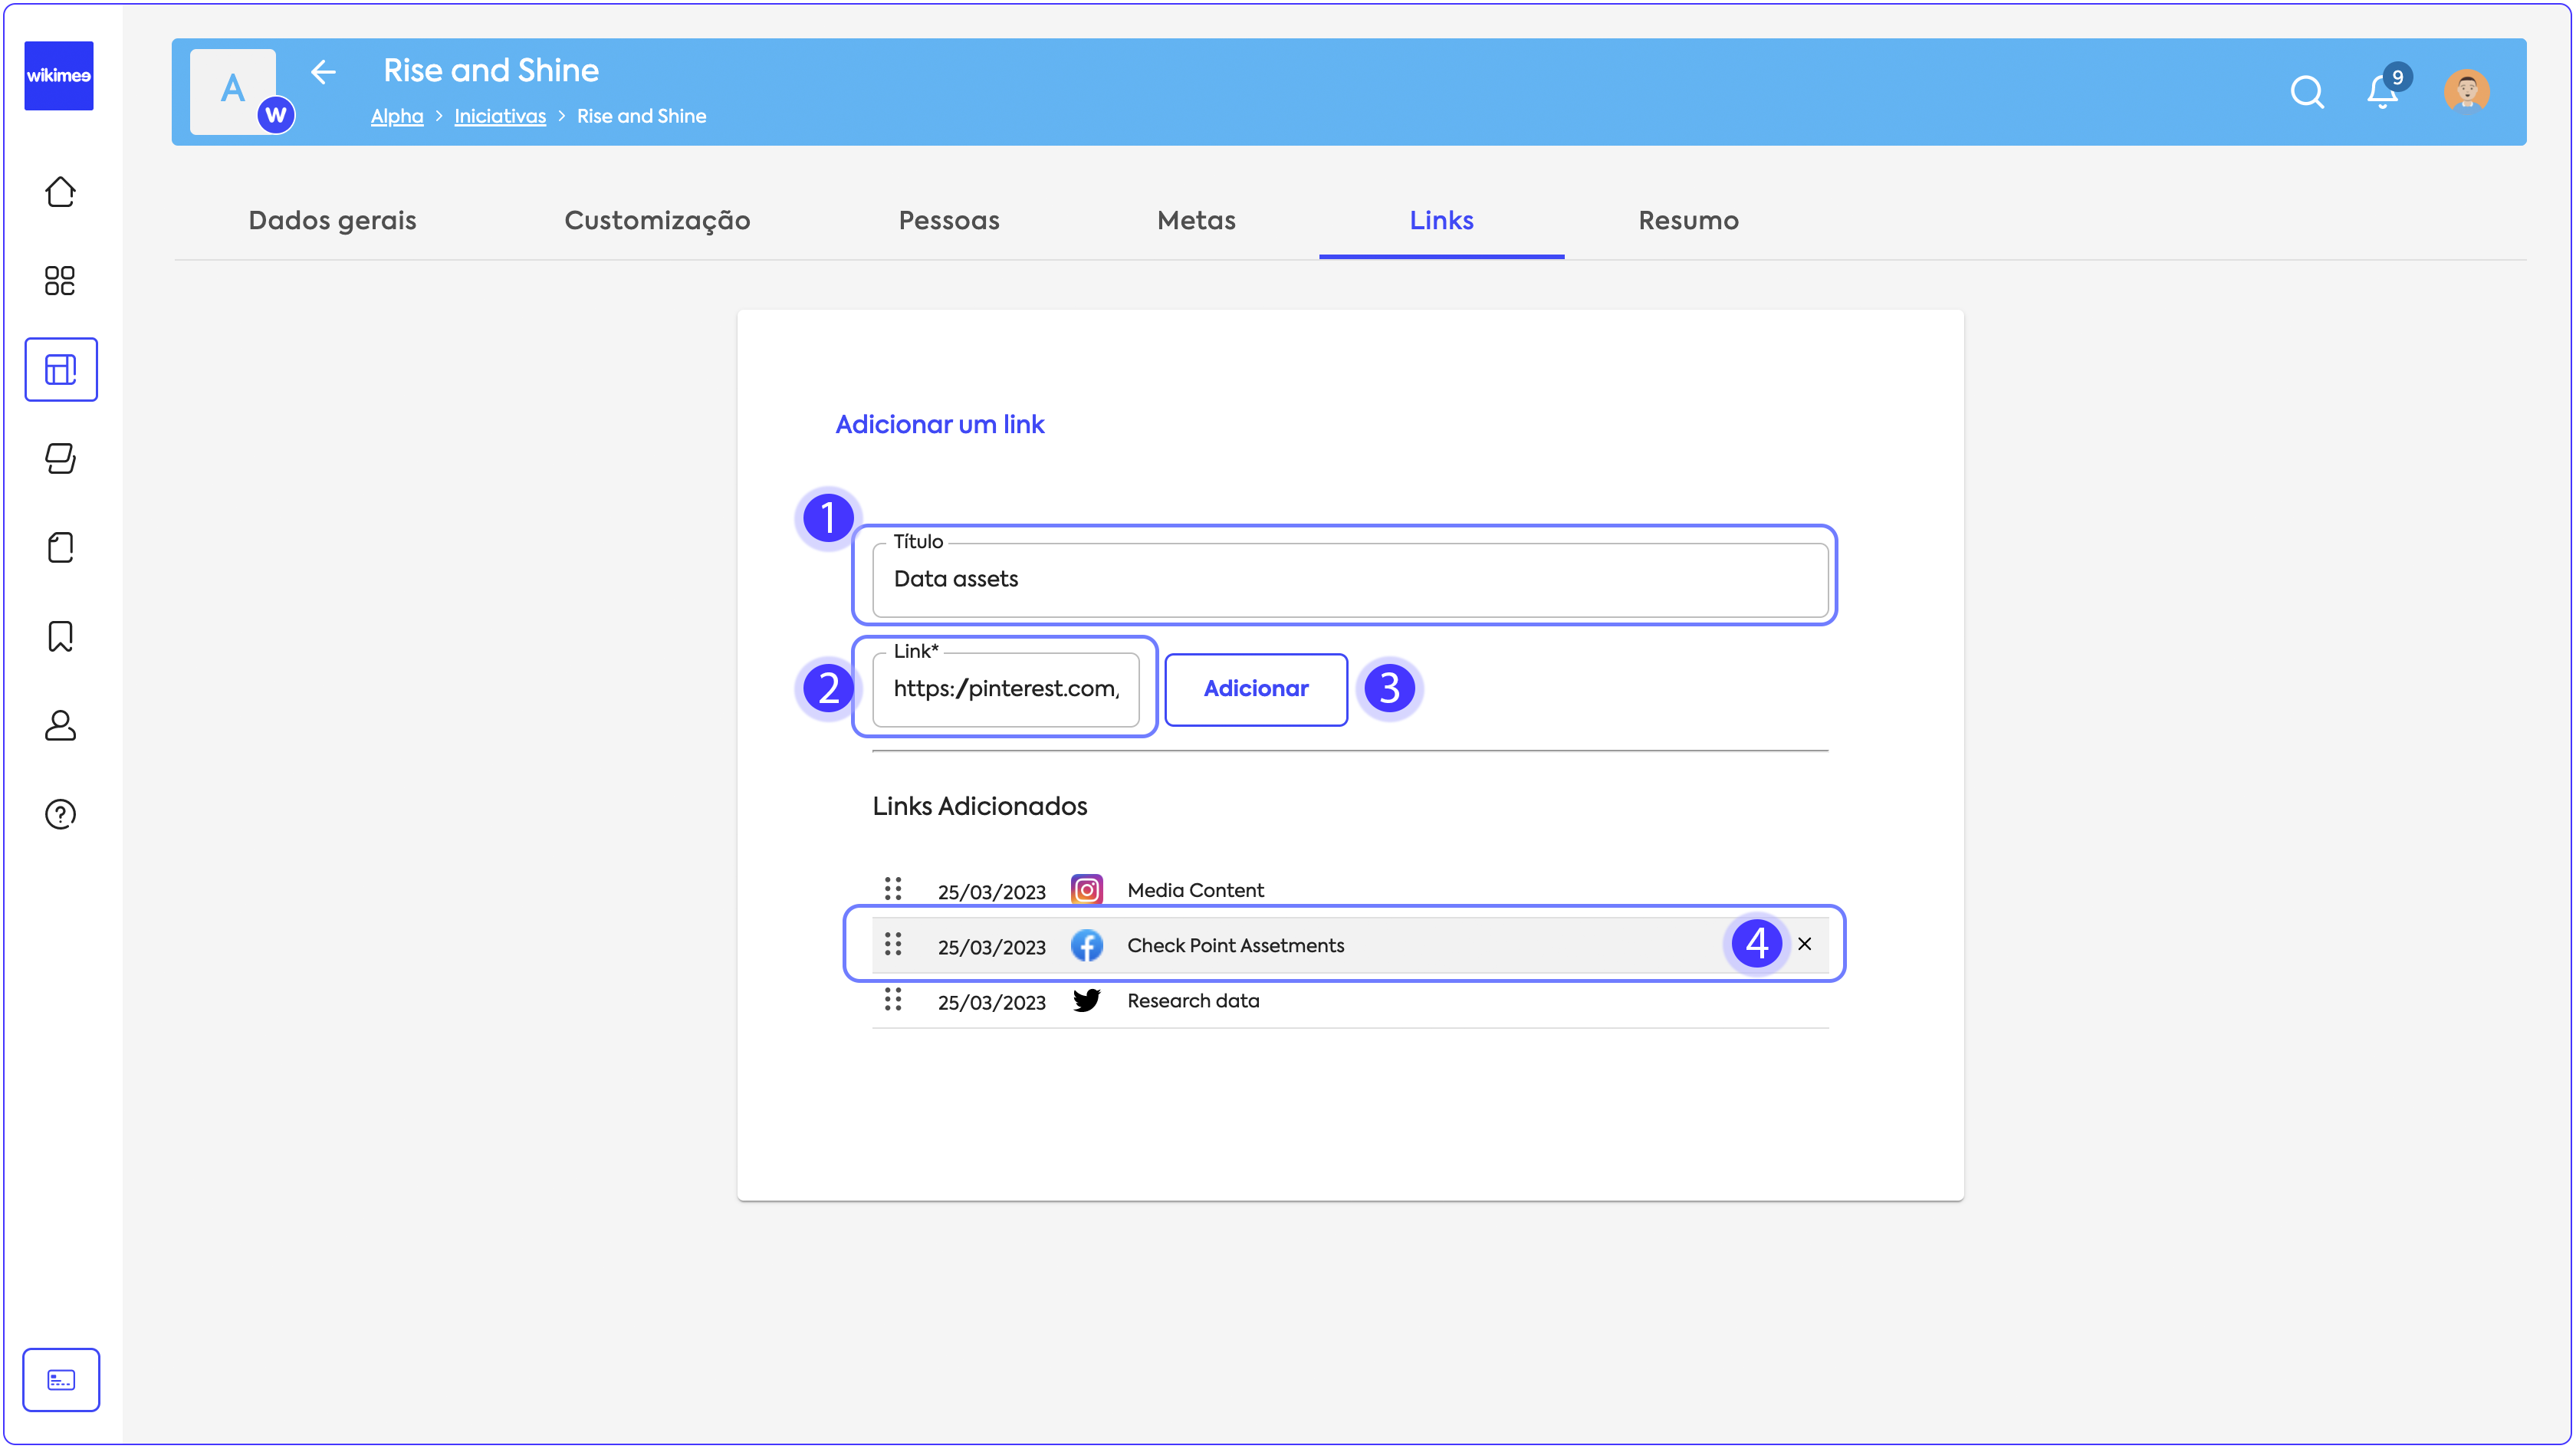Follow the Iniciativas breadcrumb link
This screenshot has height=1449, width=2576.
[x=500, y=116]
